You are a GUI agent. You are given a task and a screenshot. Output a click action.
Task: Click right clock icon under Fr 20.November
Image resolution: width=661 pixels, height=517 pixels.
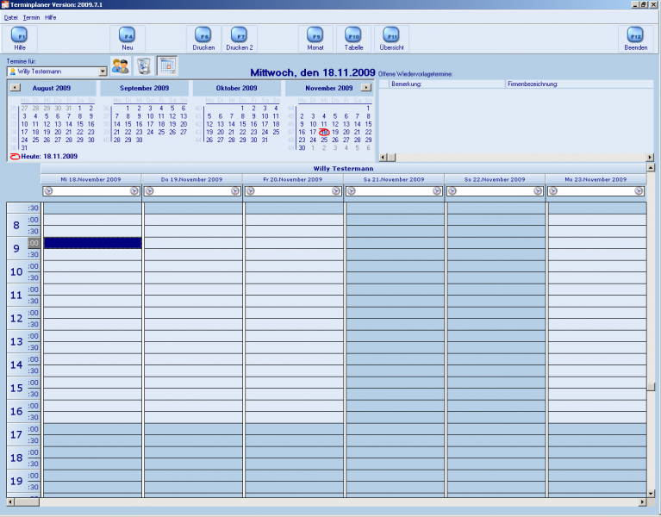[336, 191]
